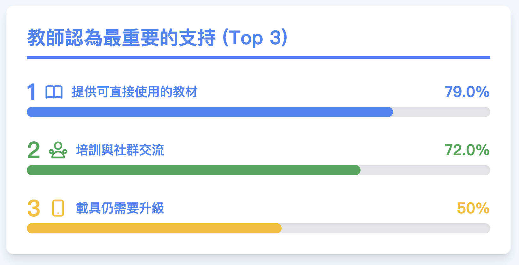The height and width of the screenshot is (265, 519).
Task: Select the label 載具仍需要升級
Action: 120,208
